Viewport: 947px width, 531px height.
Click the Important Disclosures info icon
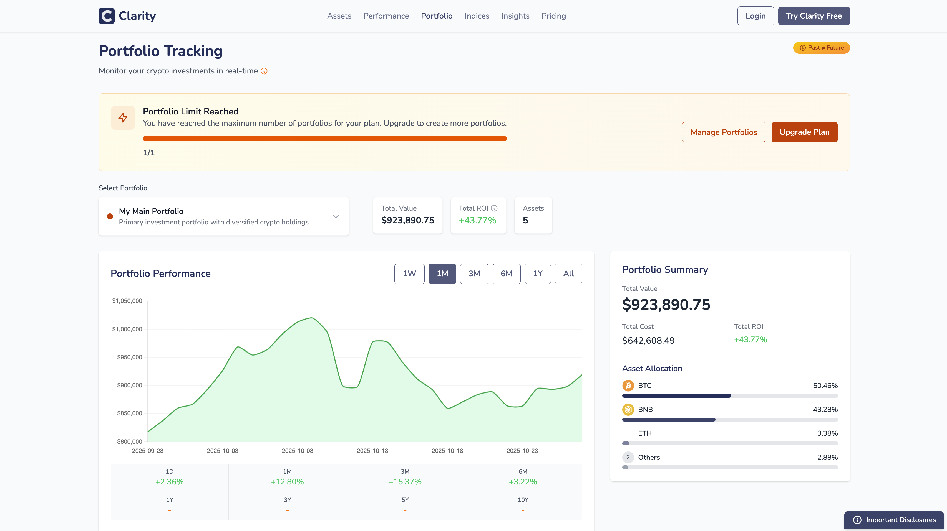[857, 520]
